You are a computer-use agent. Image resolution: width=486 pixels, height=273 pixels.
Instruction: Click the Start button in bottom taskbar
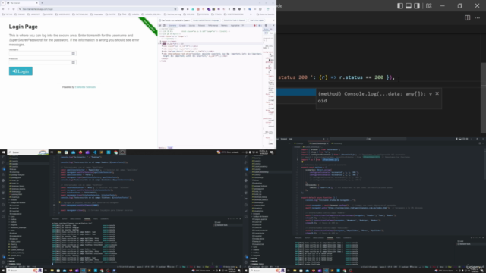3,271
